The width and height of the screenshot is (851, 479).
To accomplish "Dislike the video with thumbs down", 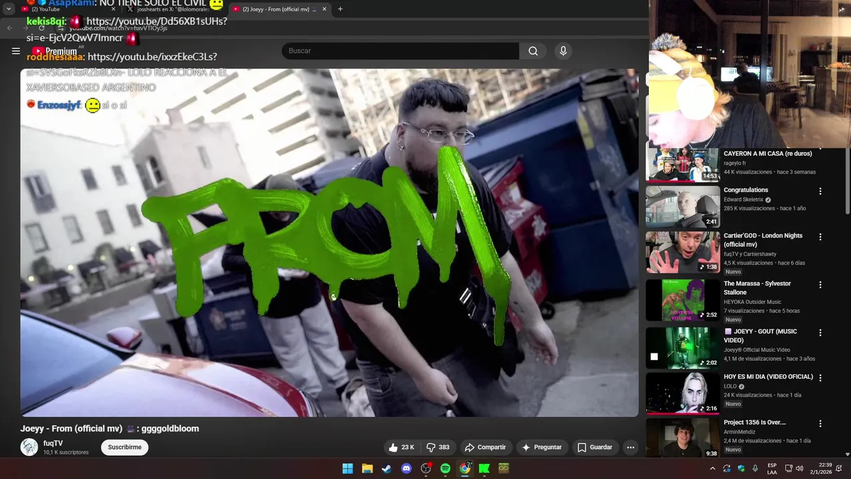I will coord(438,447).
